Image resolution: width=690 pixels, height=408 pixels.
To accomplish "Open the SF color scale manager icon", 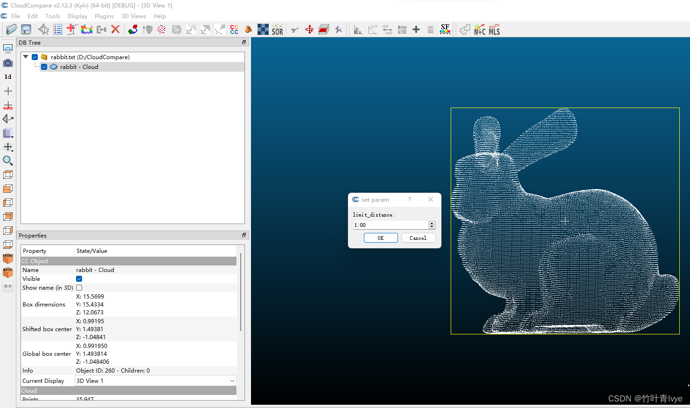I will tap(445, 30).
